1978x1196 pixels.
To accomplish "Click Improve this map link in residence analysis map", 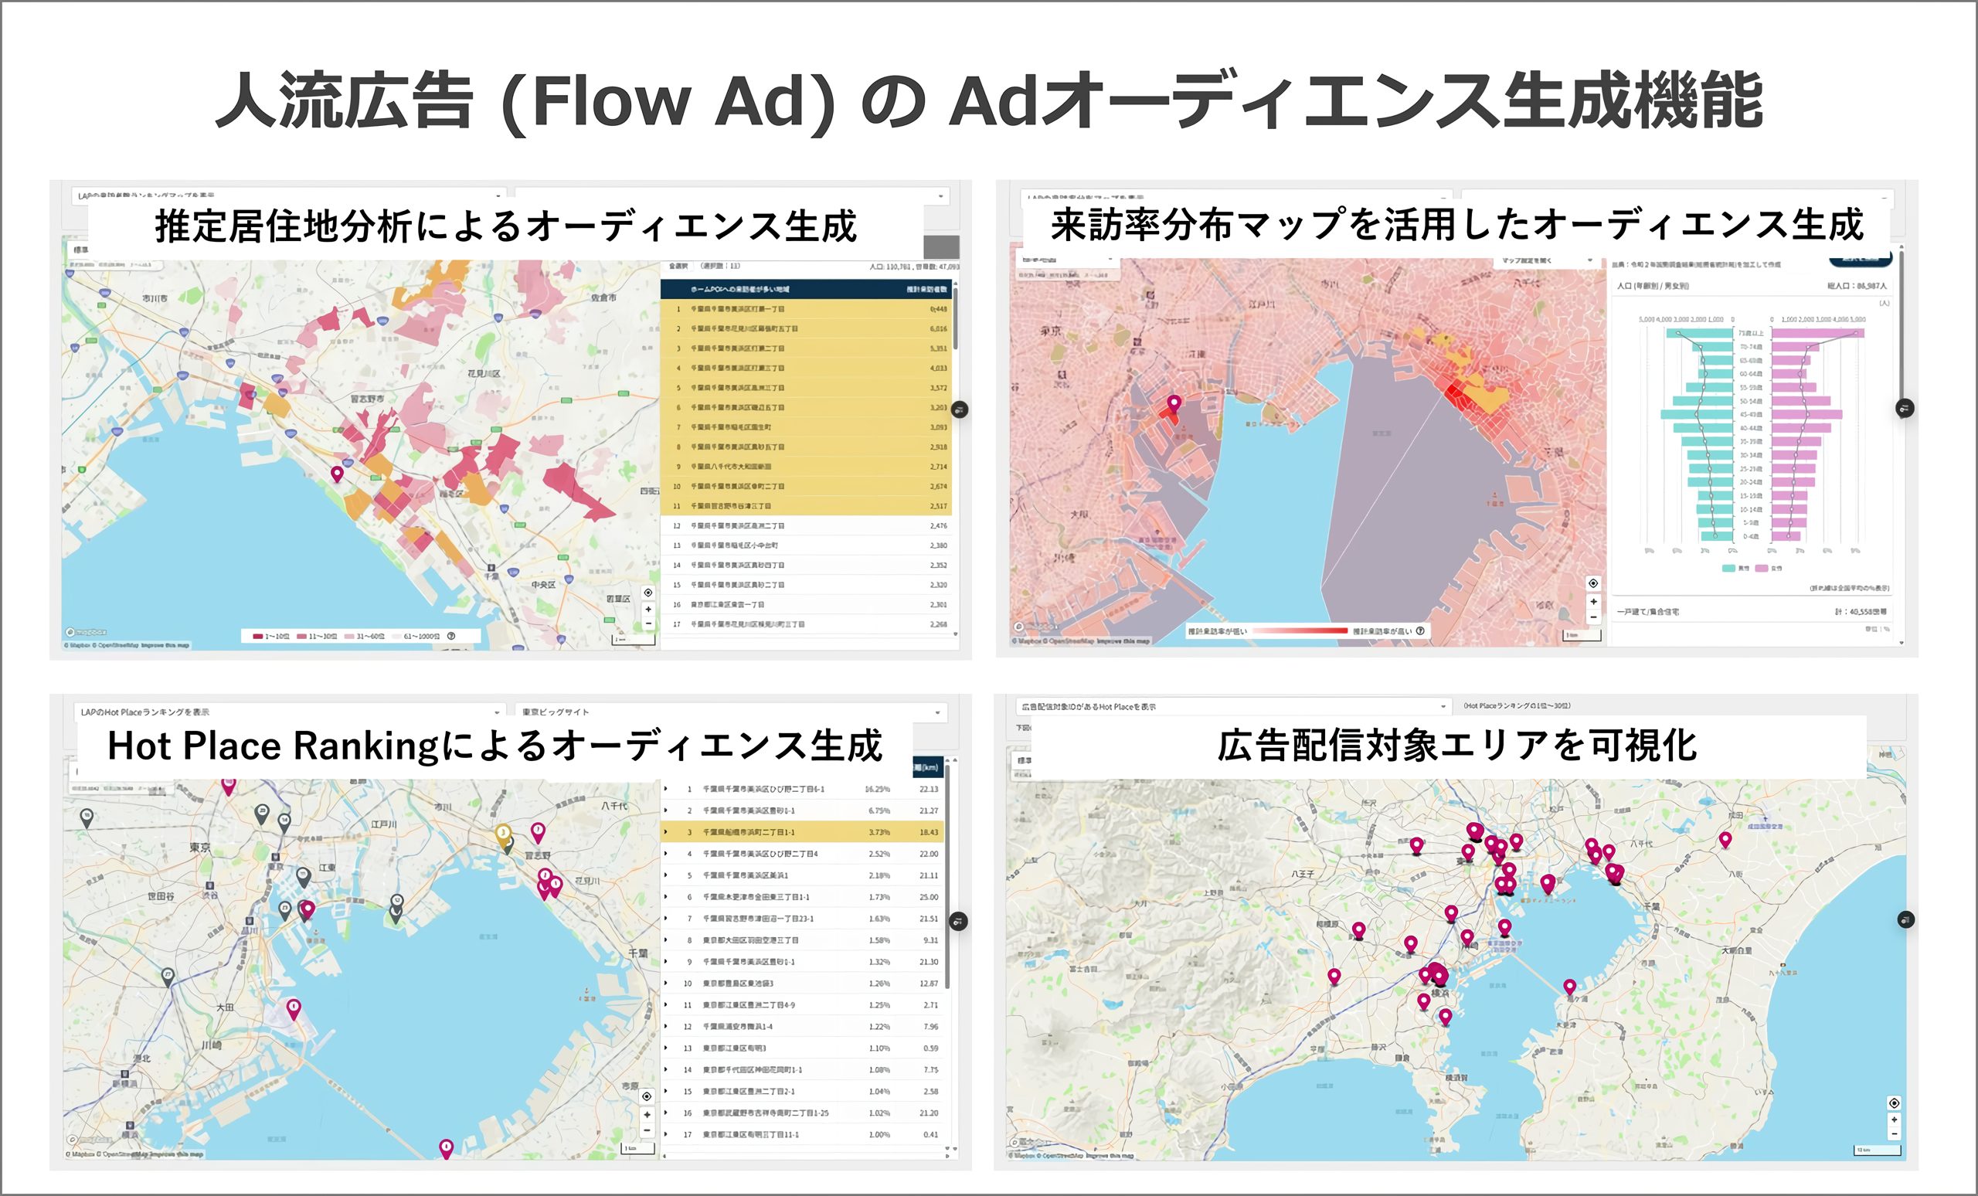I will [165, 645].
